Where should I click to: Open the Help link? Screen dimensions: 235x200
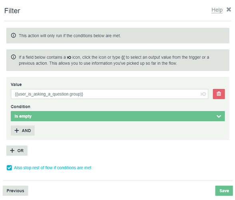(217, 10)
